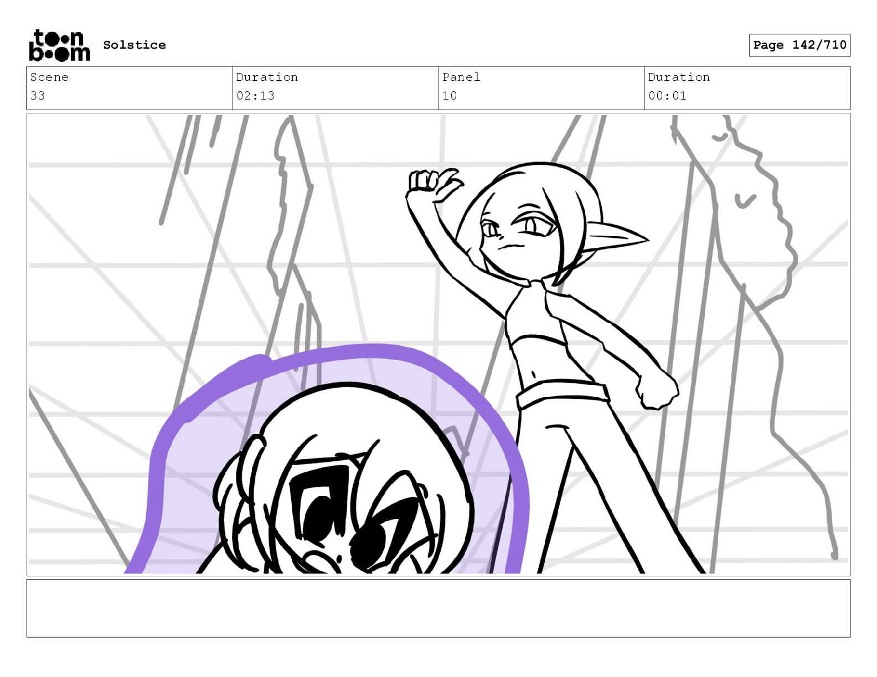Click the storyboard panel drawing

coord(438,345)
